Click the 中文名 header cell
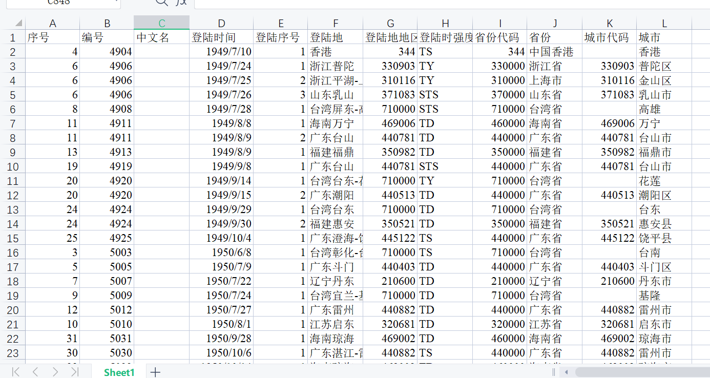 pyautogui.click(x=162, y=37)
